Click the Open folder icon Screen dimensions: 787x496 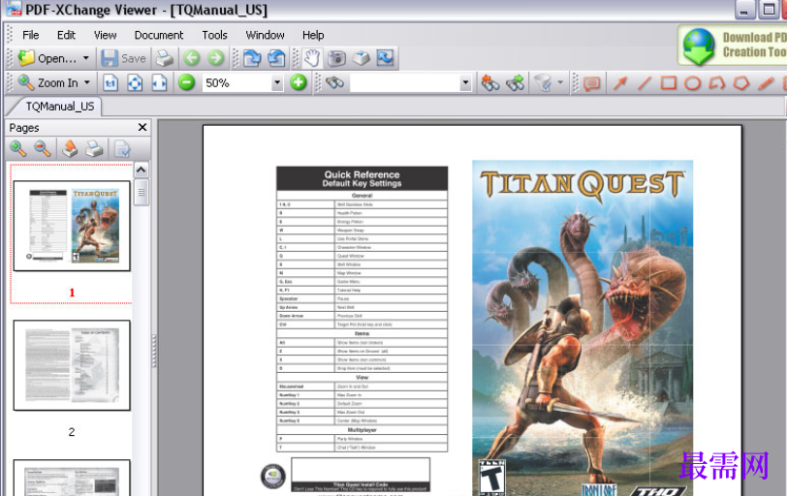pyautogui.click(x=26, y=58)
